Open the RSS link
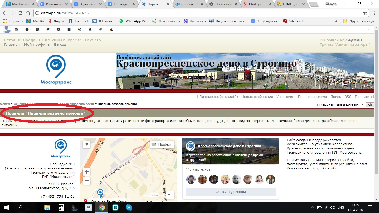Screen dimensions: 379x213 click(348, 97)
